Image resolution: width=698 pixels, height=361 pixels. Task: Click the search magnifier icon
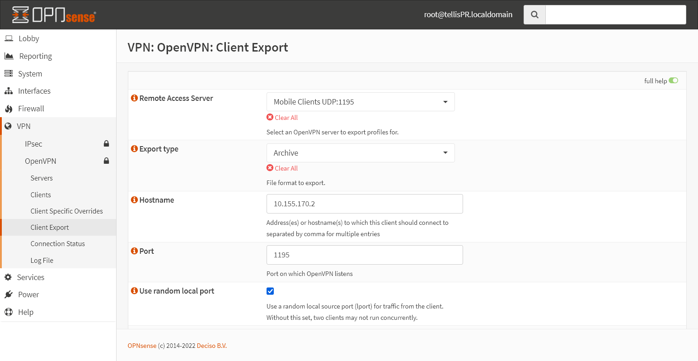534,14
